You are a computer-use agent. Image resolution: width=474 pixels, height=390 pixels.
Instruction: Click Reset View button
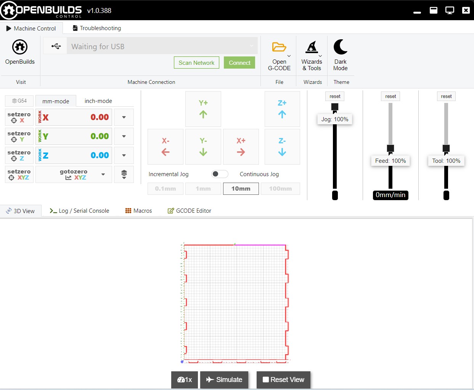pyautogui.click(x=283, y=380)
